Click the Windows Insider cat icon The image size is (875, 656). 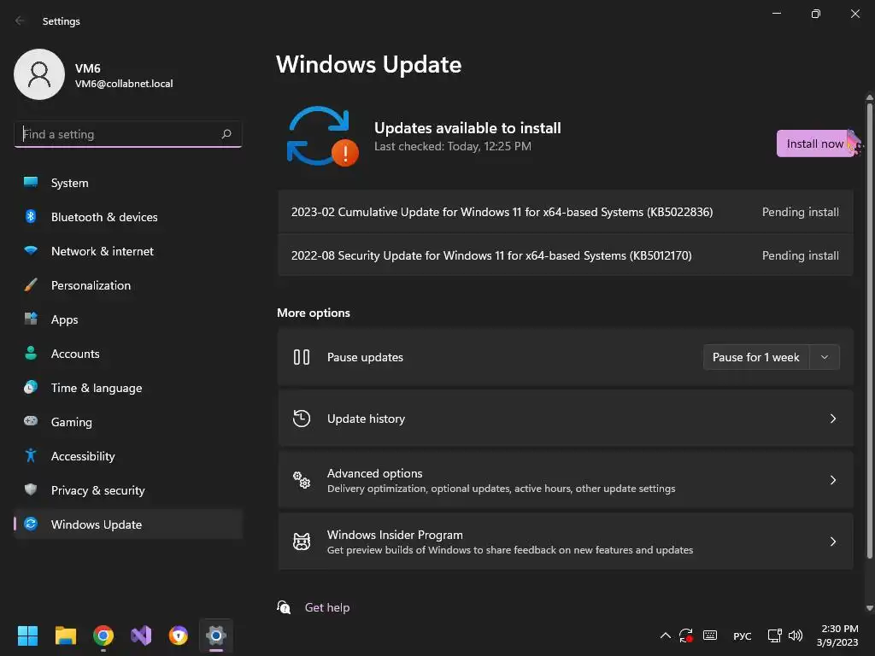point(302,541)
